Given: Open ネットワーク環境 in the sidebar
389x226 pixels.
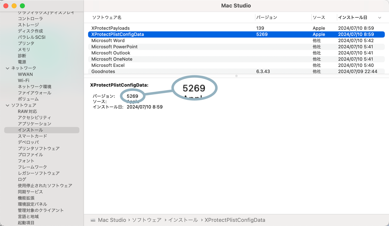Looking at the screenshot, I should [x=34, y=87].
